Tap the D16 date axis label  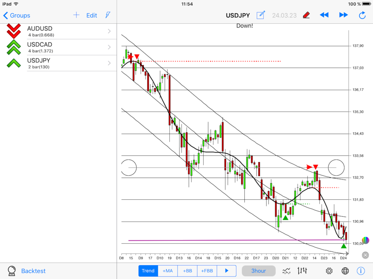click(x=237, y=258)
